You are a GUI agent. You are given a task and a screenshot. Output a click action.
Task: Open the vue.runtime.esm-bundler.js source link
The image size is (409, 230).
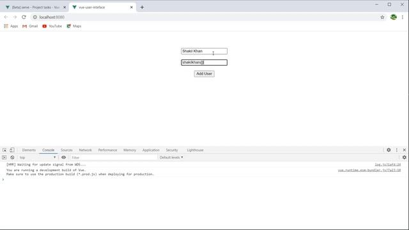tap(369, 170)
